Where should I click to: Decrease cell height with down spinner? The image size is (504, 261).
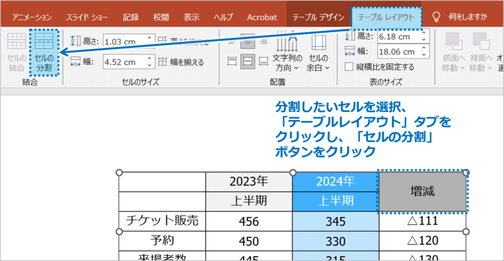coord(150,45)
